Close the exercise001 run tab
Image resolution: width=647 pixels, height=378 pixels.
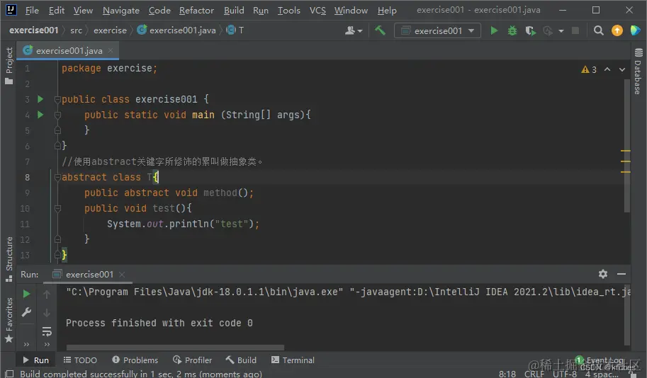122,274
